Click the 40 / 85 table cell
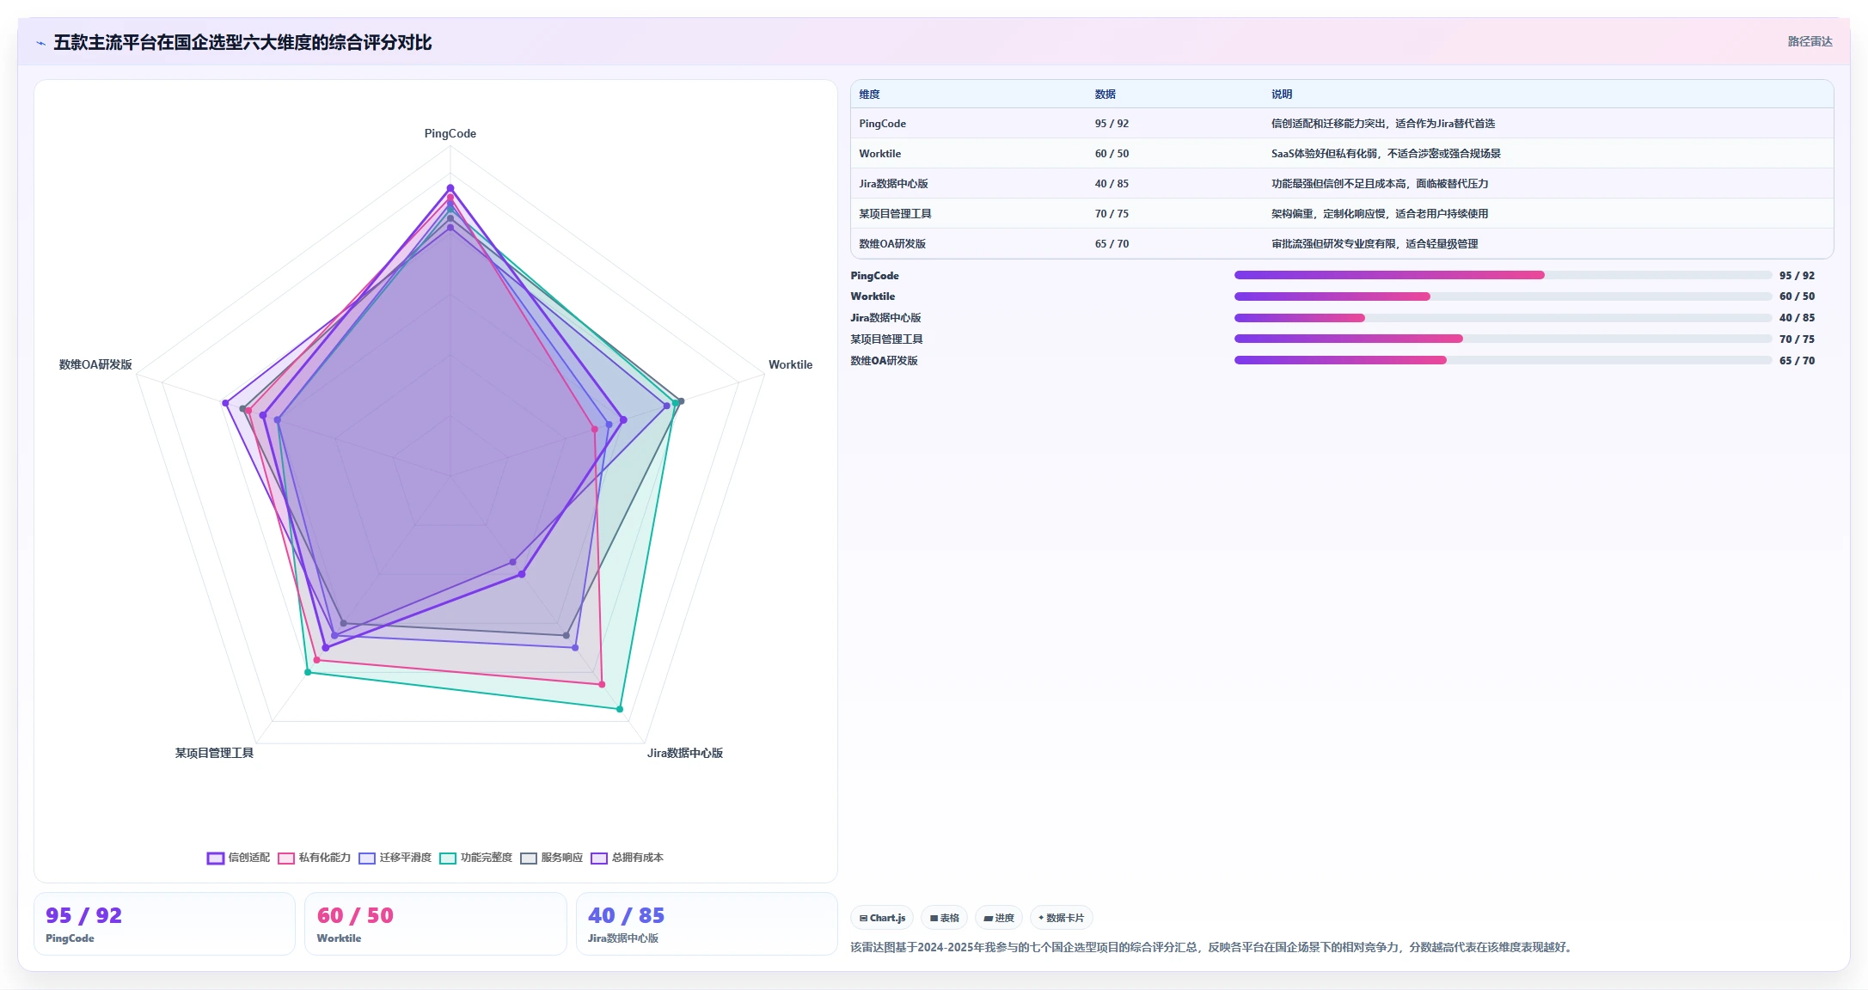 click(1112, 184)
